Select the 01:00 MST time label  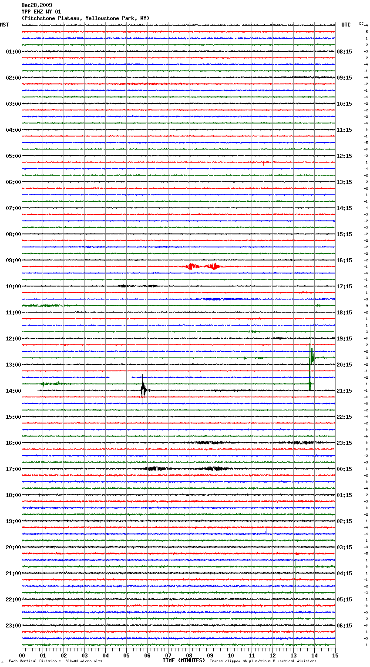[13, 52]
